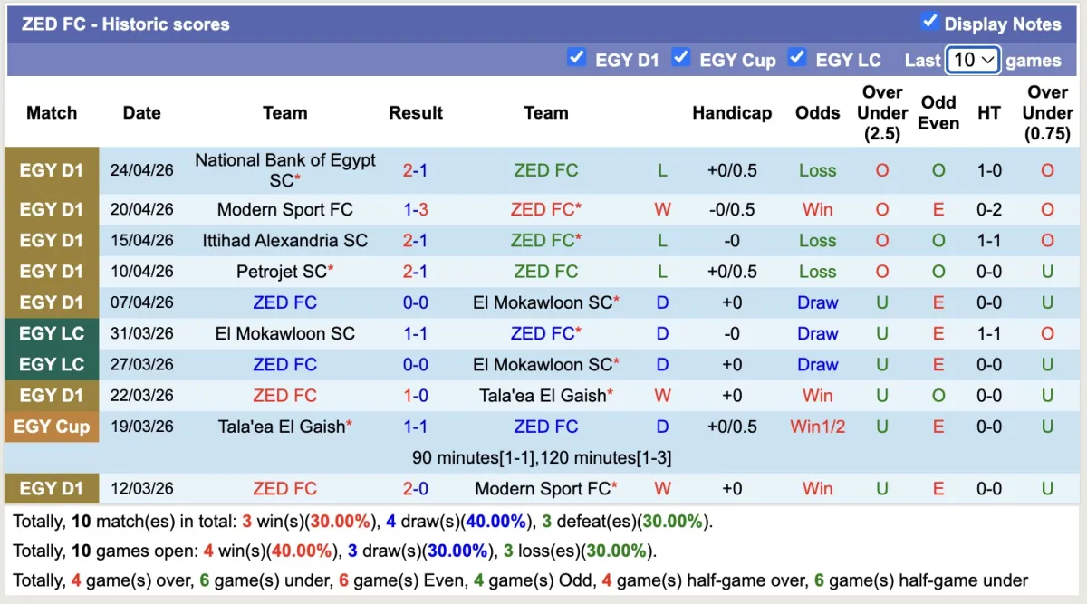Open the Last games count dropdown
The image size is (1087, 604).
click(x=972, y=60)
